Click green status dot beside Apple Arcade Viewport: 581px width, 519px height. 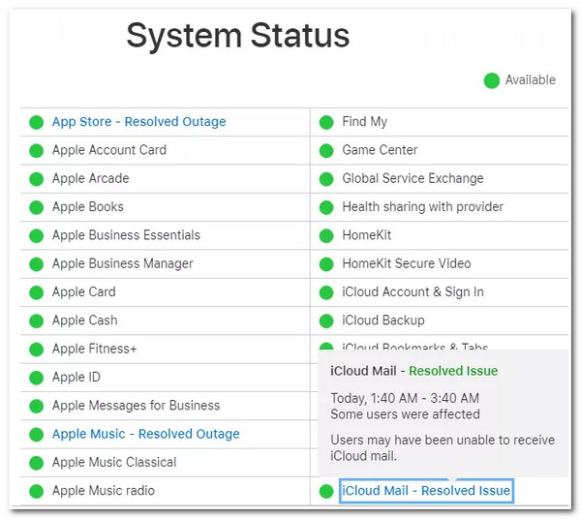pos(37,179)
